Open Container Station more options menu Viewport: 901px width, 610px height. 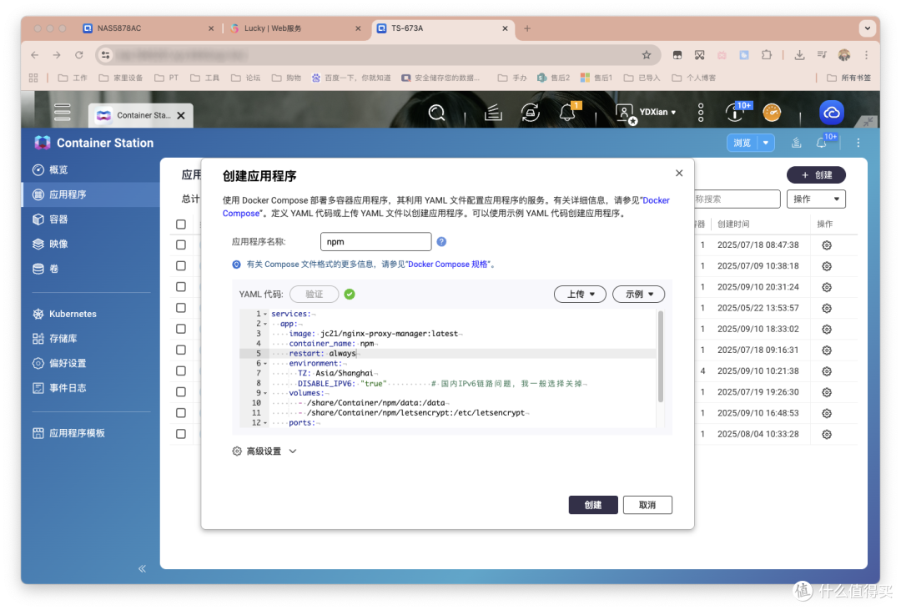click(x=858, y=143)
